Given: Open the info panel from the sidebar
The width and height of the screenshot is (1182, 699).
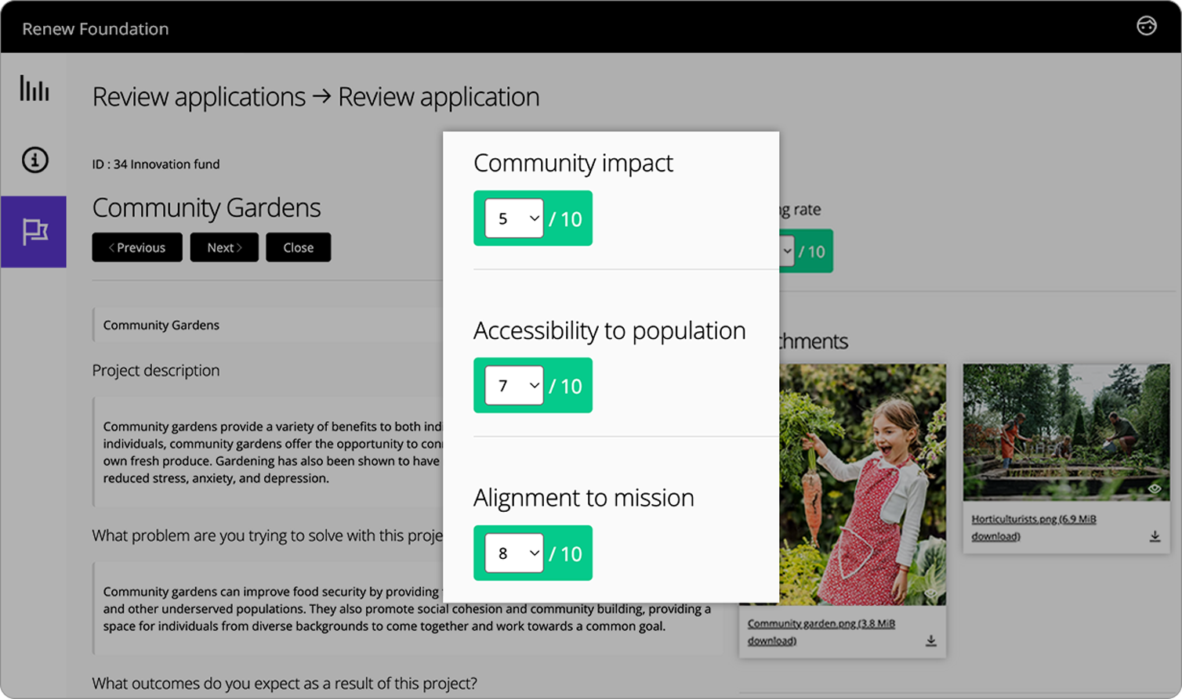Looking at the screenshot, I should point(34,160).
